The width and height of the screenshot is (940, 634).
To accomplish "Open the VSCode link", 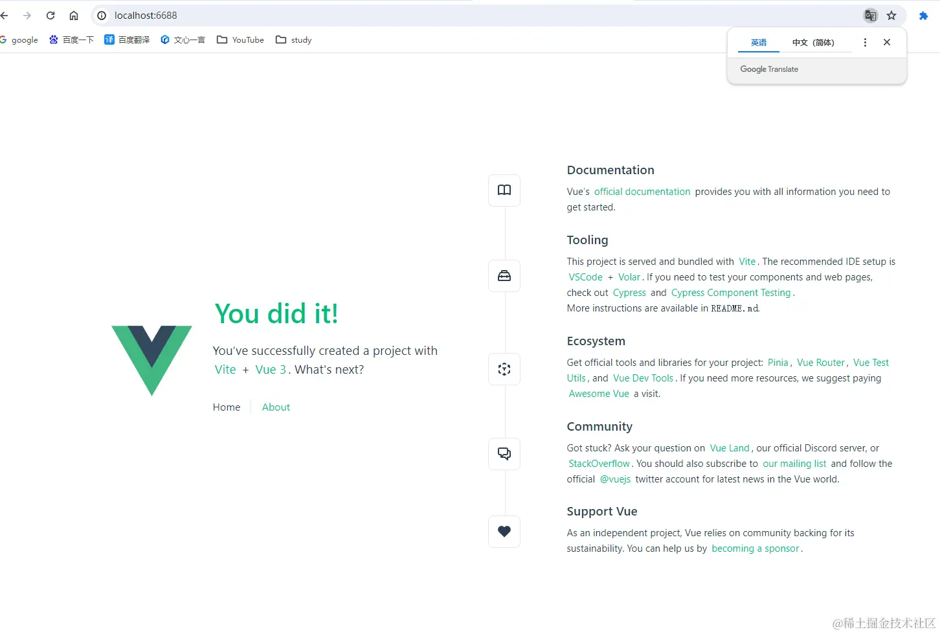I will pyautogui.click(x=585, y=277).
